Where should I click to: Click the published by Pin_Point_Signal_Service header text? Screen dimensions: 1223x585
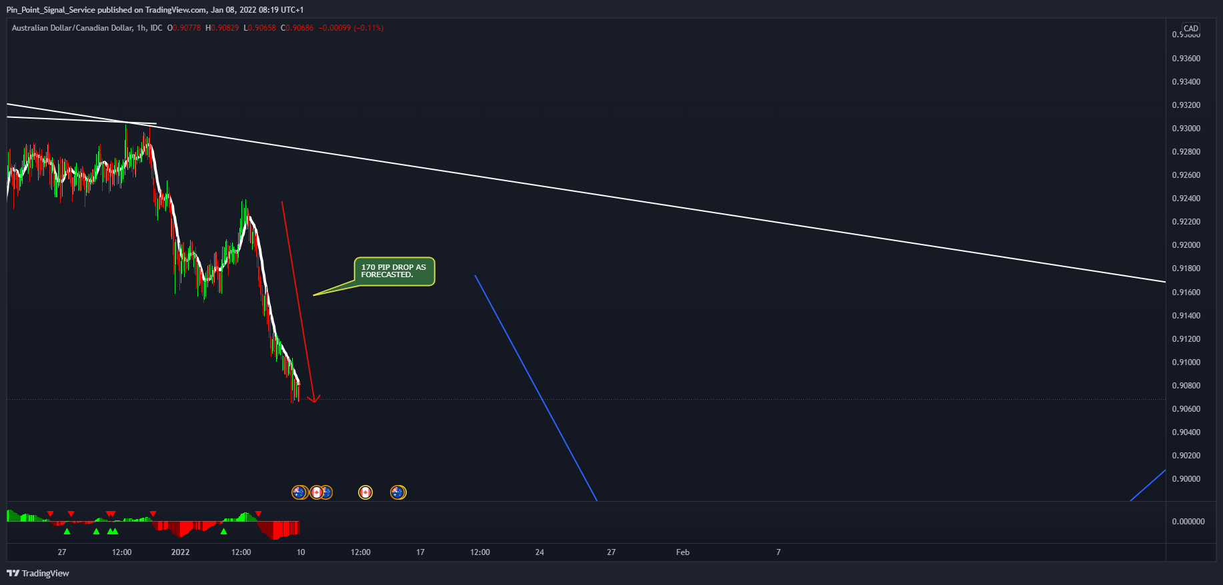pos(155,10)
